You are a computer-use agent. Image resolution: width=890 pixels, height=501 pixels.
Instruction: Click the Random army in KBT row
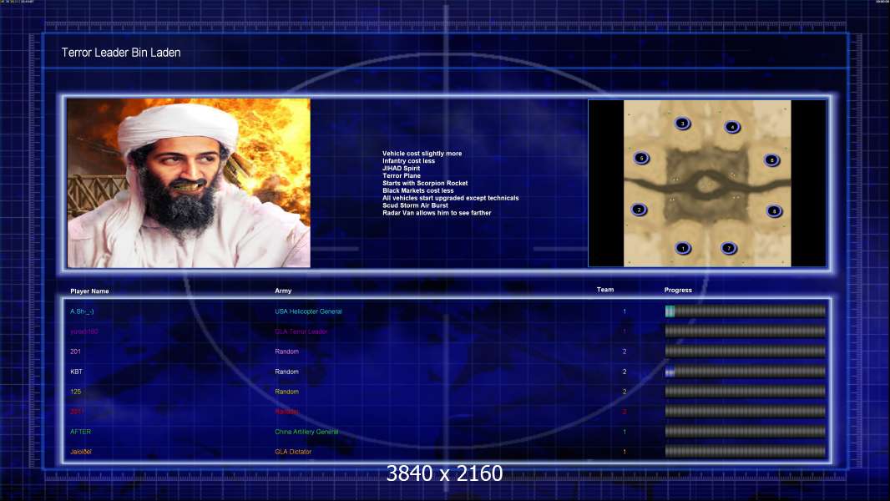tap(286, 372)
